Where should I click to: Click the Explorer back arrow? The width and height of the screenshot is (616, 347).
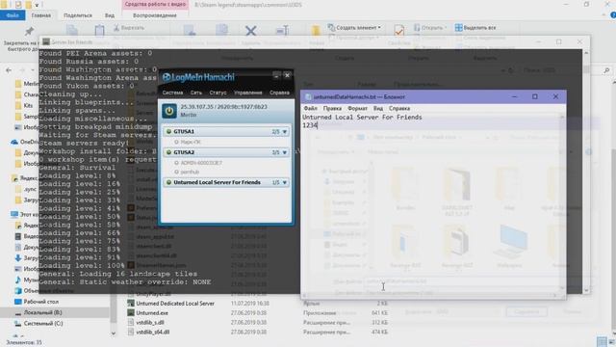[x=9, y=70]
